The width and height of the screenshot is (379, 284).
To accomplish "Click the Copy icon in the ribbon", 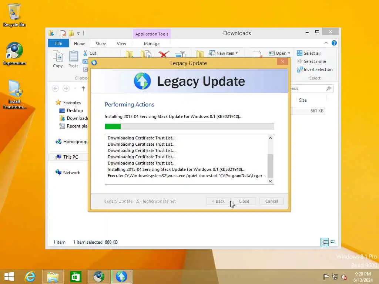I will click(x=58, y=59).
